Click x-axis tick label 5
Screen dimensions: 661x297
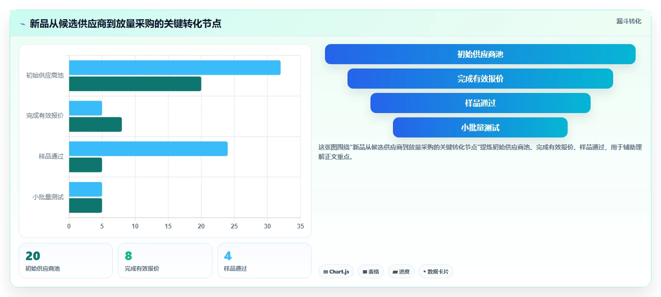[102, 226]
